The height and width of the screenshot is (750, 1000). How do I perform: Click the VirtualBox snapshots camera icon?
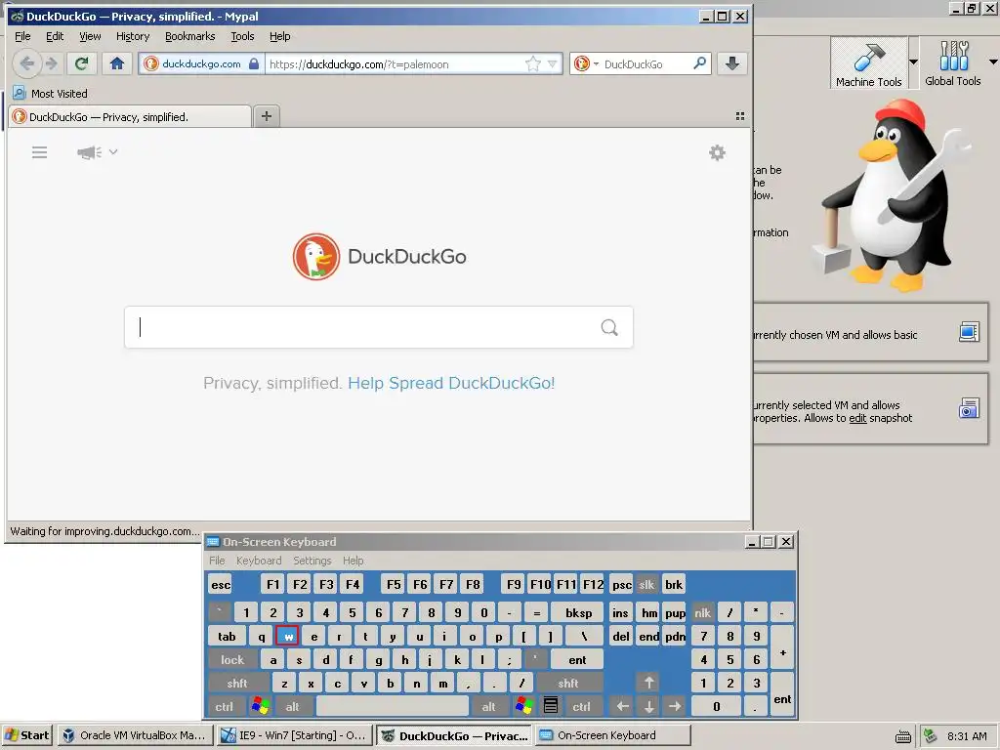(969, 408)
